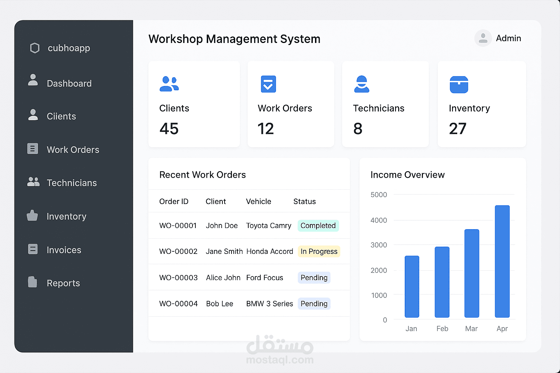This screenshot has width=560, height=373.
Task: Select Invoices in the sidebar menu
Action: [x=64, y=250]
